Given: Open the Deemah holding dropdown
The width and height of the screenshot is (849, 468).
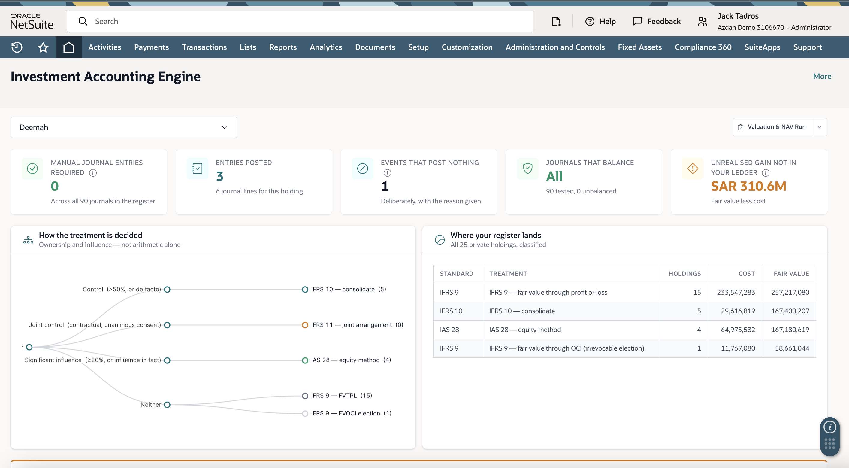Looking at the screenshot, I should (x=124, y=127).
